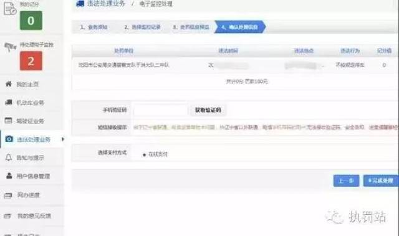Screen dimensions: 399x236
Task: Click the traffic camera icon in sidebar
Action: (10, 47)
